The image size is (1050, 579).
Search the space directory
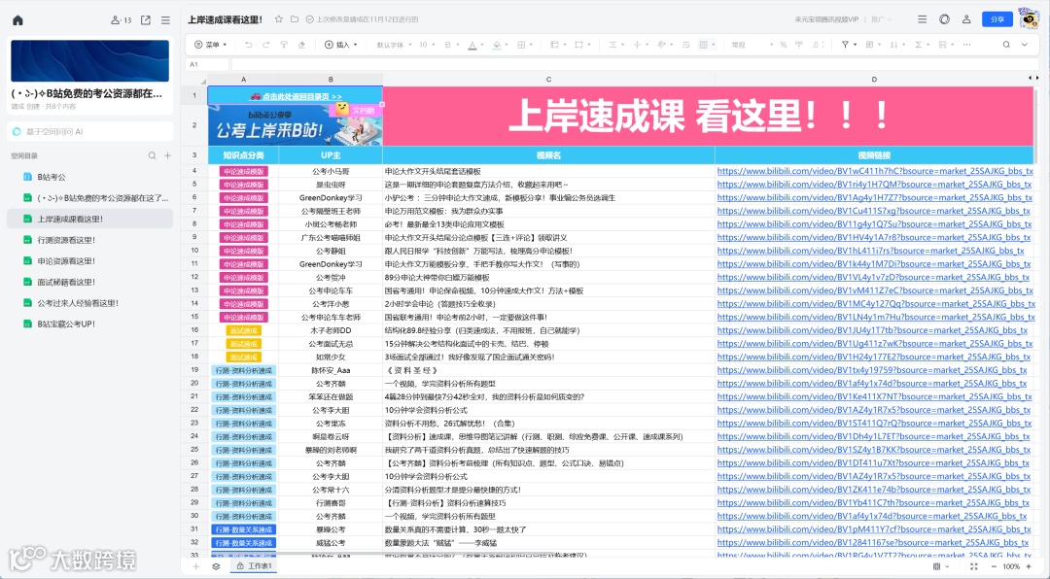[x=152, y=156]
